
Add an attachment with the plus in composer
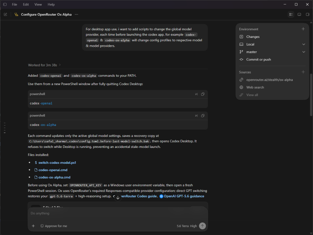pyautogui.click(x=33, y=226)
